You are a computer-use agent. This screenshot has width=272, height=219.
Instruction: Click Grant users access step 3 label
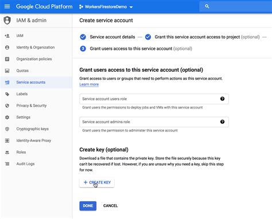141,49
